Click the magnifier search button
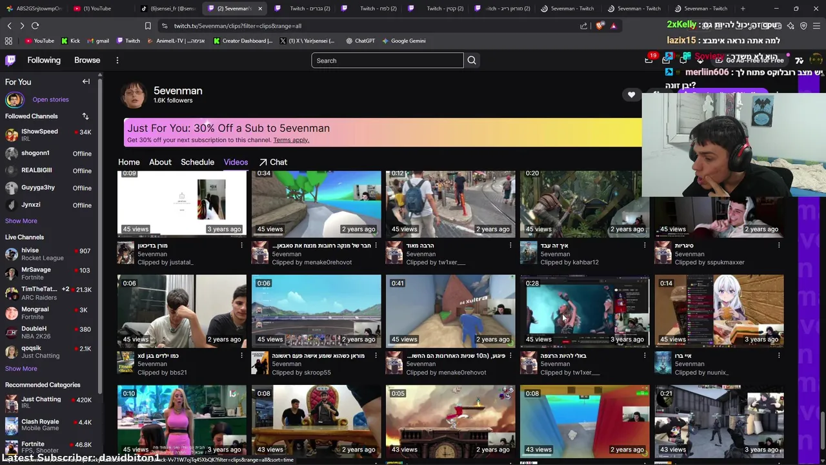The width and height of the screenshot is (826, 465). [472, 60]
